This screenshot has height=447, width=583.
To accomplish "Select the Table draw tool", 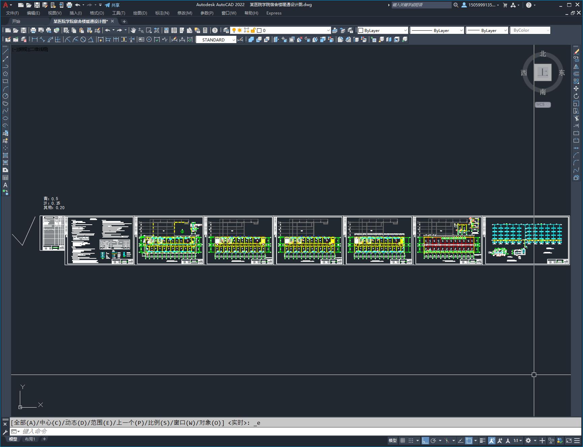I will (5, 178).
